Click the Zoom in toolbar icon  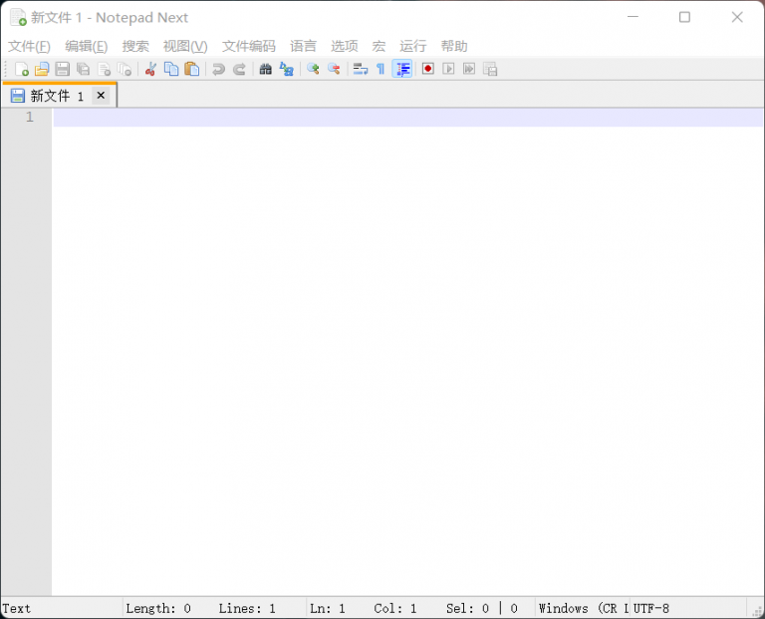tap(313, 69)
